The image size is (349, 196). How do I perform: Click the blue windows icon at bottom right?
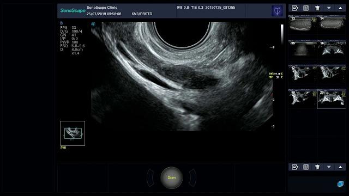click(340, 184)
